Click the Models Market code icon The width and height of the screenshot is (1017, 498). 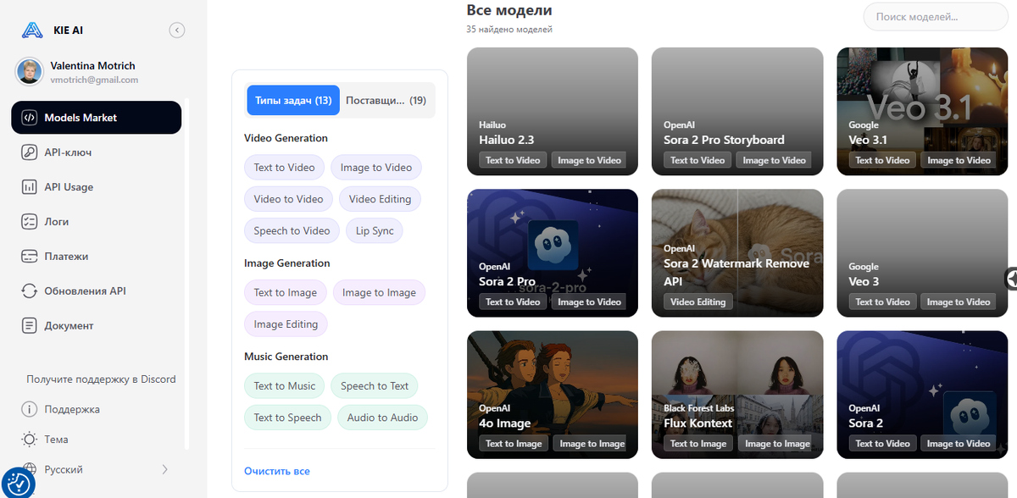(30, 118)
